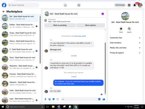Expand Privacy & support section
The image size is (145, 109).
[125, 53]
